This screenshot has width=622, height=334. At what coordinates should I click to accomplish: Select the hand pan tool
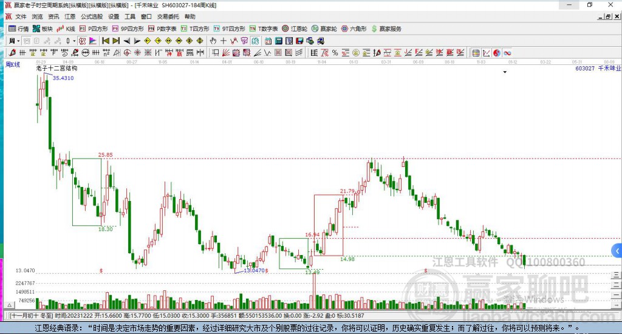[x=213, y=41]
